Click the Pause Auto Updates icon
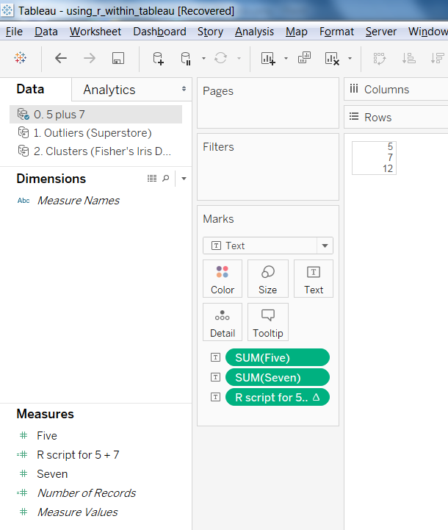This screenshot has width=448, height=530. 186,58
